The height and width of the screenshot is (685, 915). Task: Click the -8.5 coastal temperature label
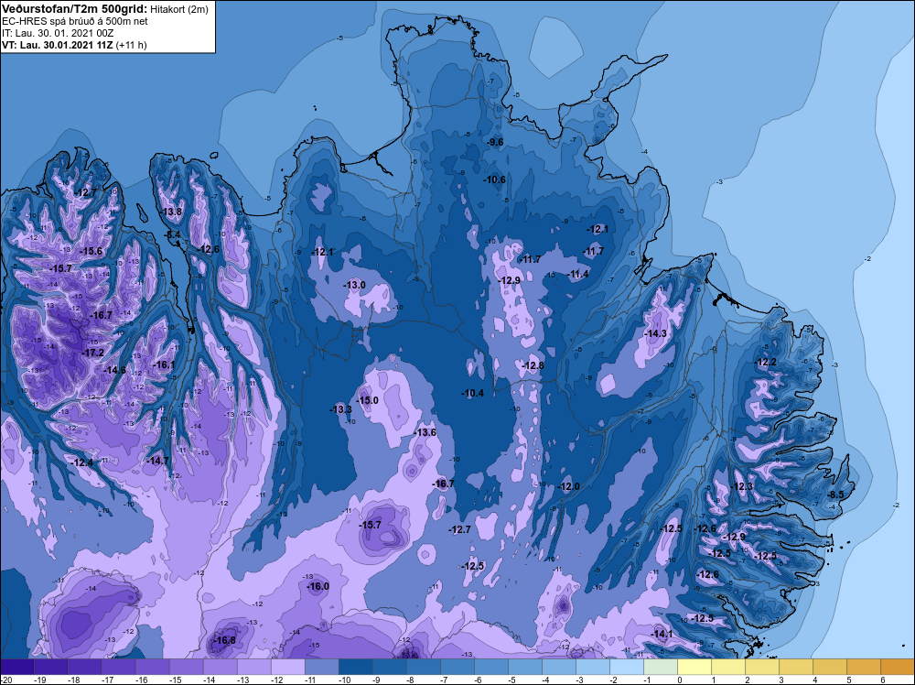pos(835,495)
